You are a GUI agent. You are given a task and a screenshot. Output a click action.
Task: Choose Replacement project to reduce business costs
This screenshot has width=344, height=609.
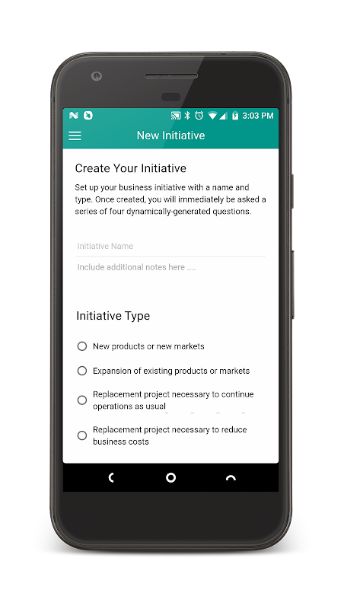162,435
